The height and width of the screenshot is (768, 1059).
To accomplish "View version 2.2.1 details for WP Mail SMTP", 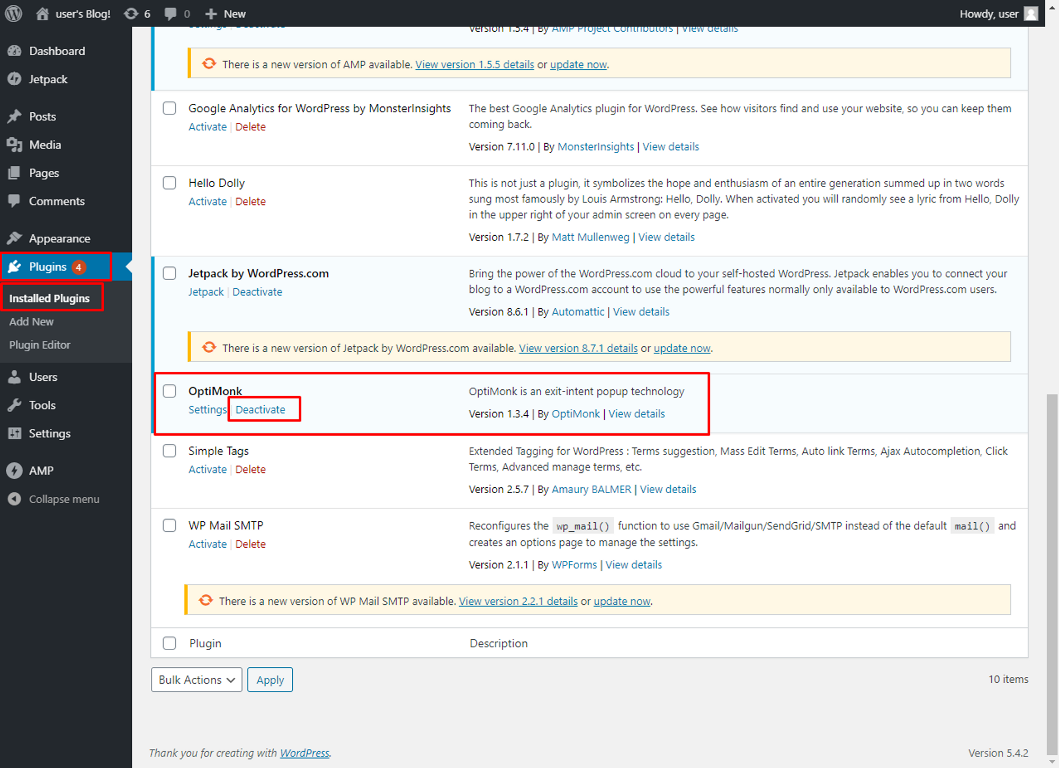I will tap(518, 601).
